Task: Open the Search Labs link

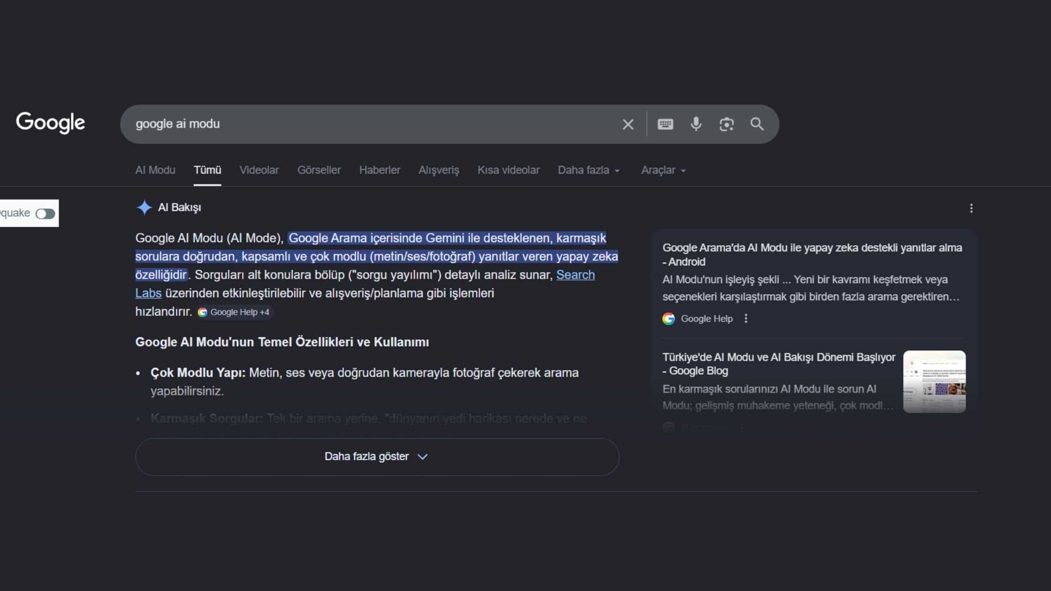Action: point(575,274)
